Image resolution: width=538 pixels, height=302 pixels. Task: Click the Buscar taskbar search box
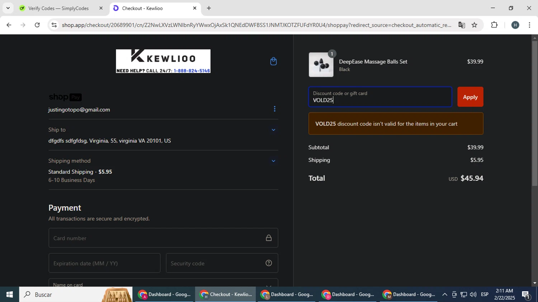point(76,294)
